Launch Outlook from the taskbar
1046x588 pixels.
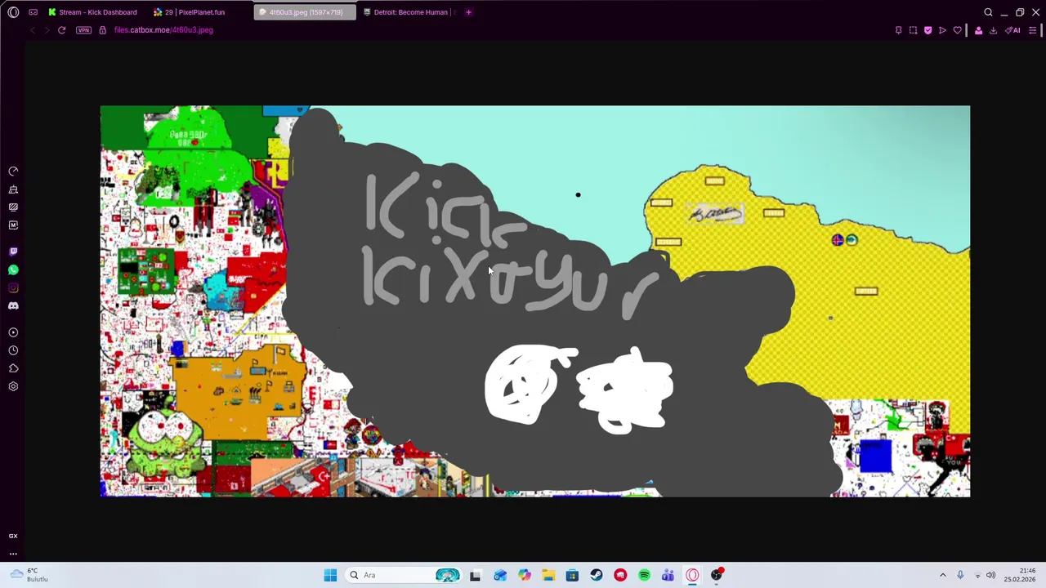click(x=500, y=575)
